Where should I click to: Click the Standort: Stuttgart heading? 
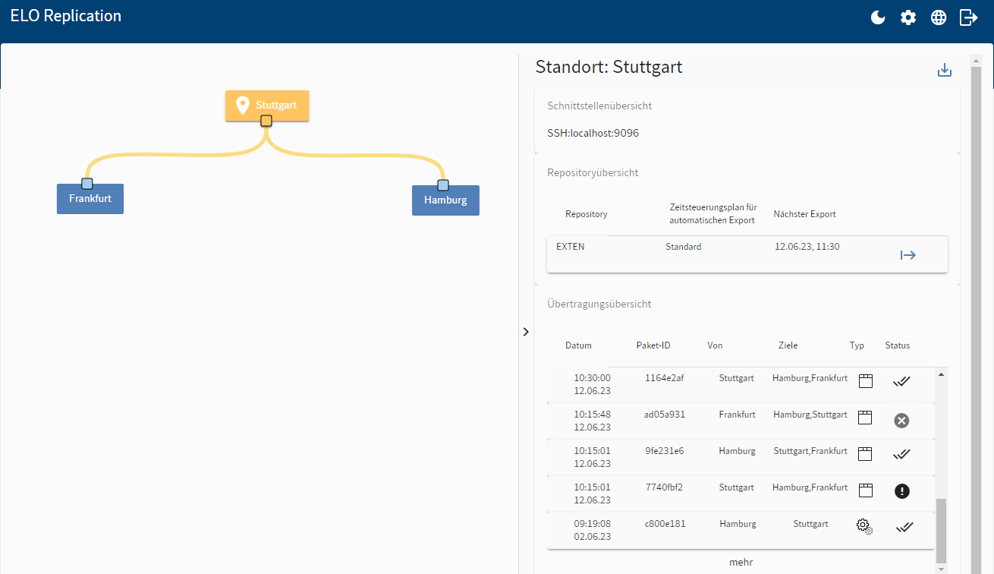click(609, 67)
